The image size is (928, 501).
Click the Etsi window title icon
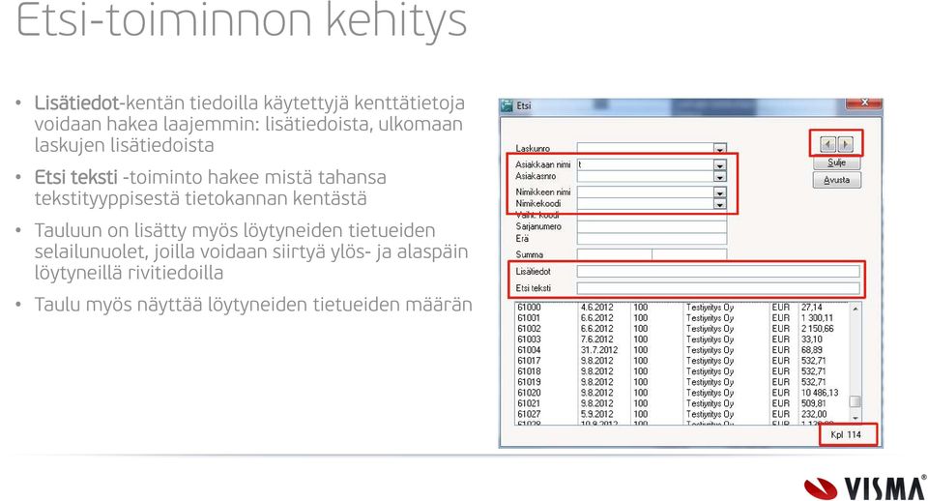coord(507,105)
